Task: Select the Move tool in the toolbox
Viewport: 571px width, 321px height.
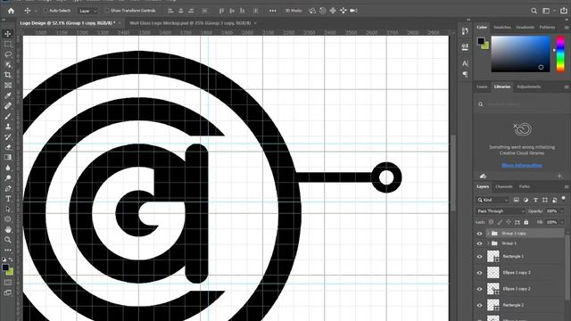Action: click(x=8, y=34)
